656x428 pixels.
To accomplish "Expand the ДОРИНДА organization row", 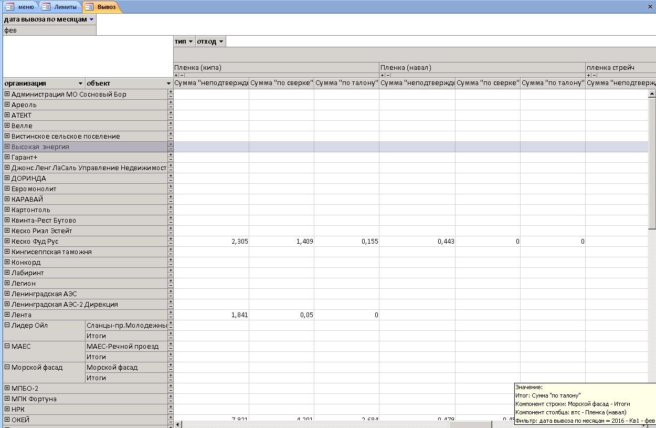I will 7,178.
